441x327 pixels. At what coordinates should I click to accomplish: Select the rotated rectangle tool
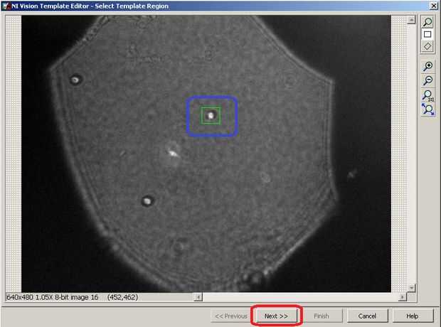[x=427, y=46]
